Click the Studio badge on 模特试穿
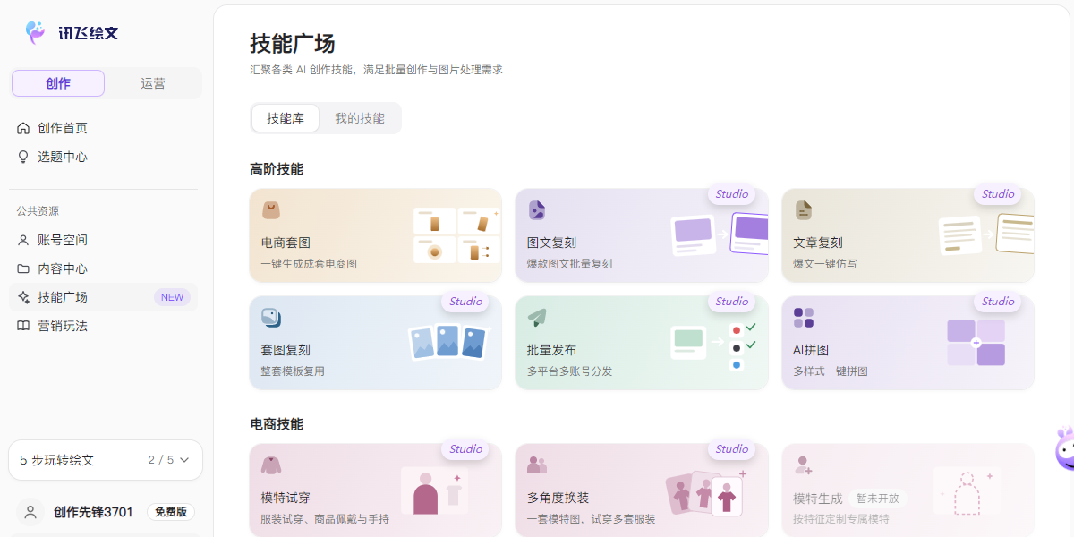Screen dimensions: 1074x537 [465, 449]
